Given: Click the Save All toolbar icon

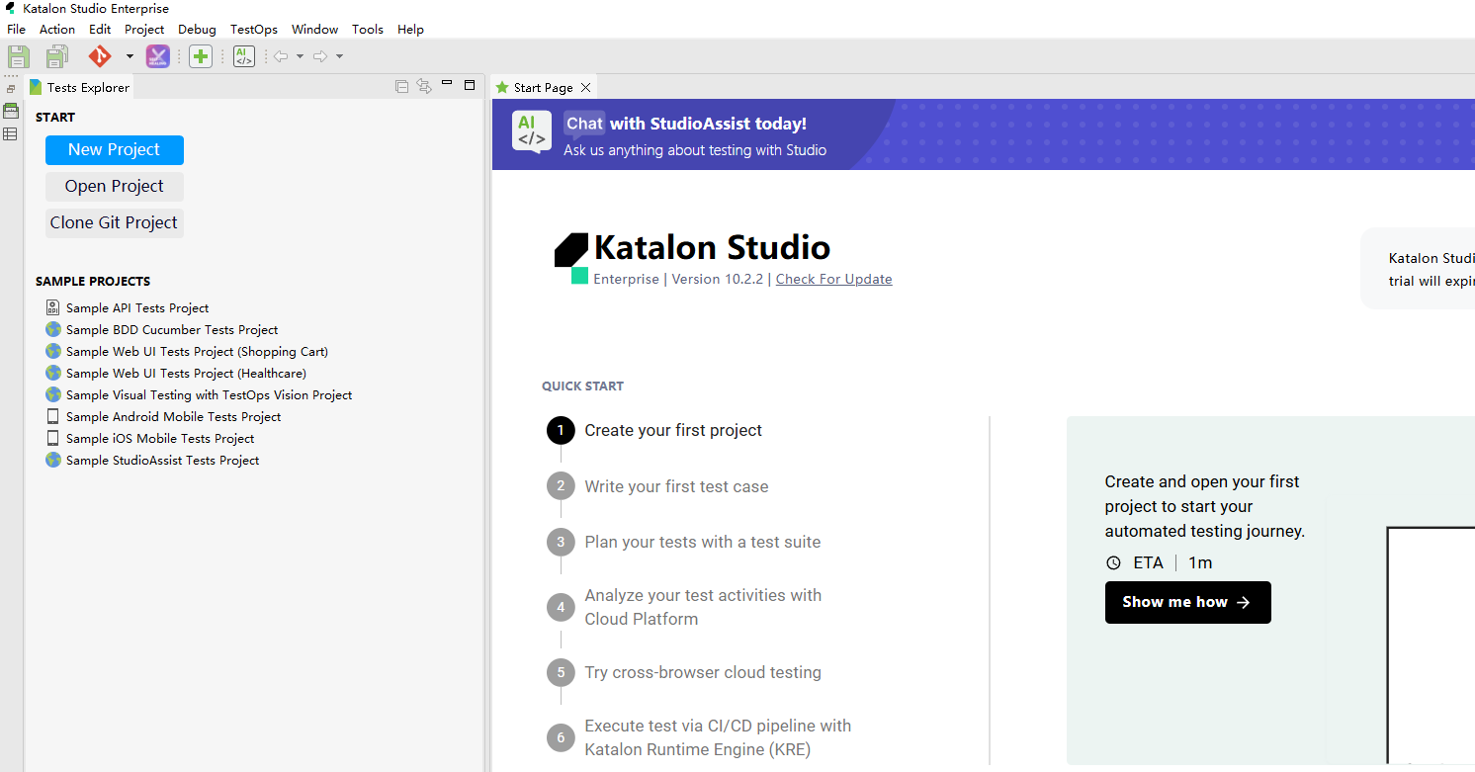Looking at the screenshot, I should pos(57,56).
